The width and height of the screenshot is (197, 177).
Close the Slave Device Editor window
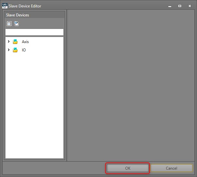tap(190, 6)
